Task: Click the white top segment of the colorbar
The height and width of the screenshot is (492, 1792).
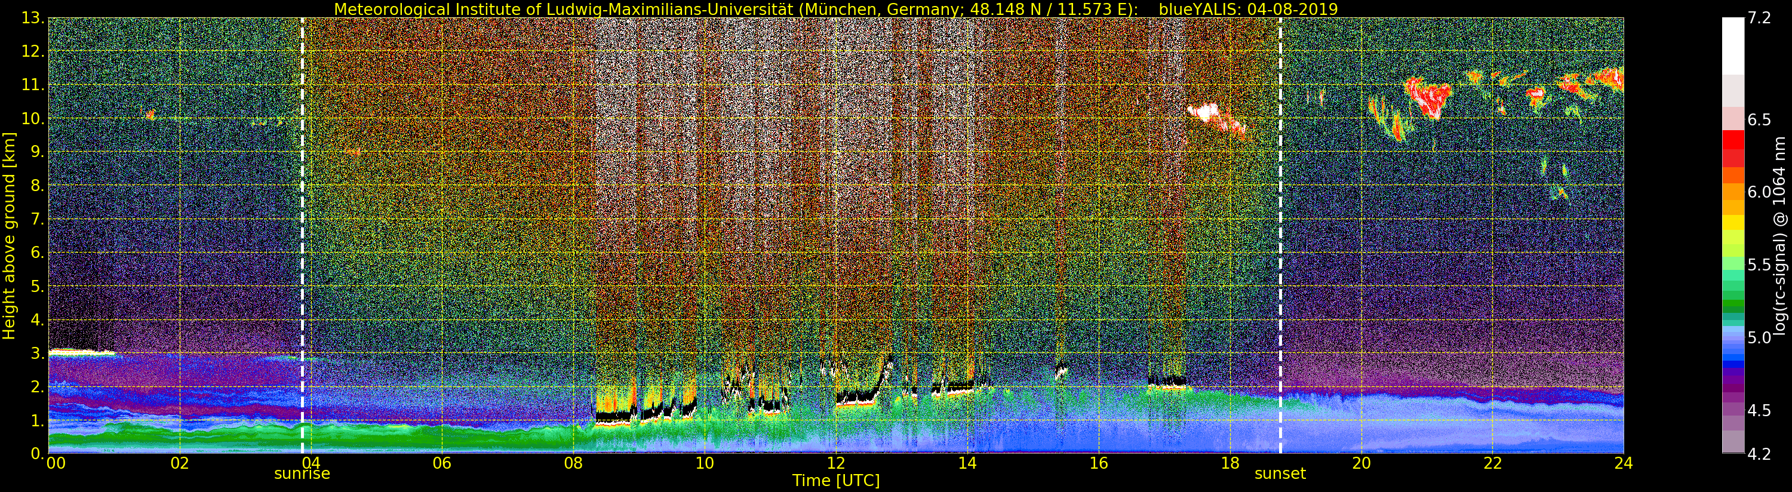Action: coord(1733,45)
